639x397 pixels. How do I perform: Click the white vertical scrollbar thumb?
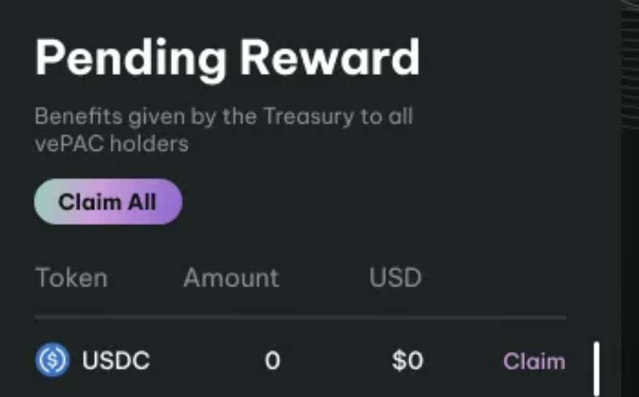(x=596, y=368)
